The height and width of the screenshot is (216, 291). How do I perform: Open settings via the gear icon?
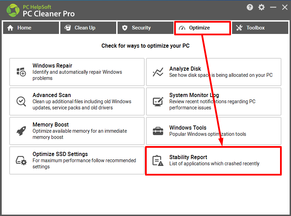click(261, 8)
